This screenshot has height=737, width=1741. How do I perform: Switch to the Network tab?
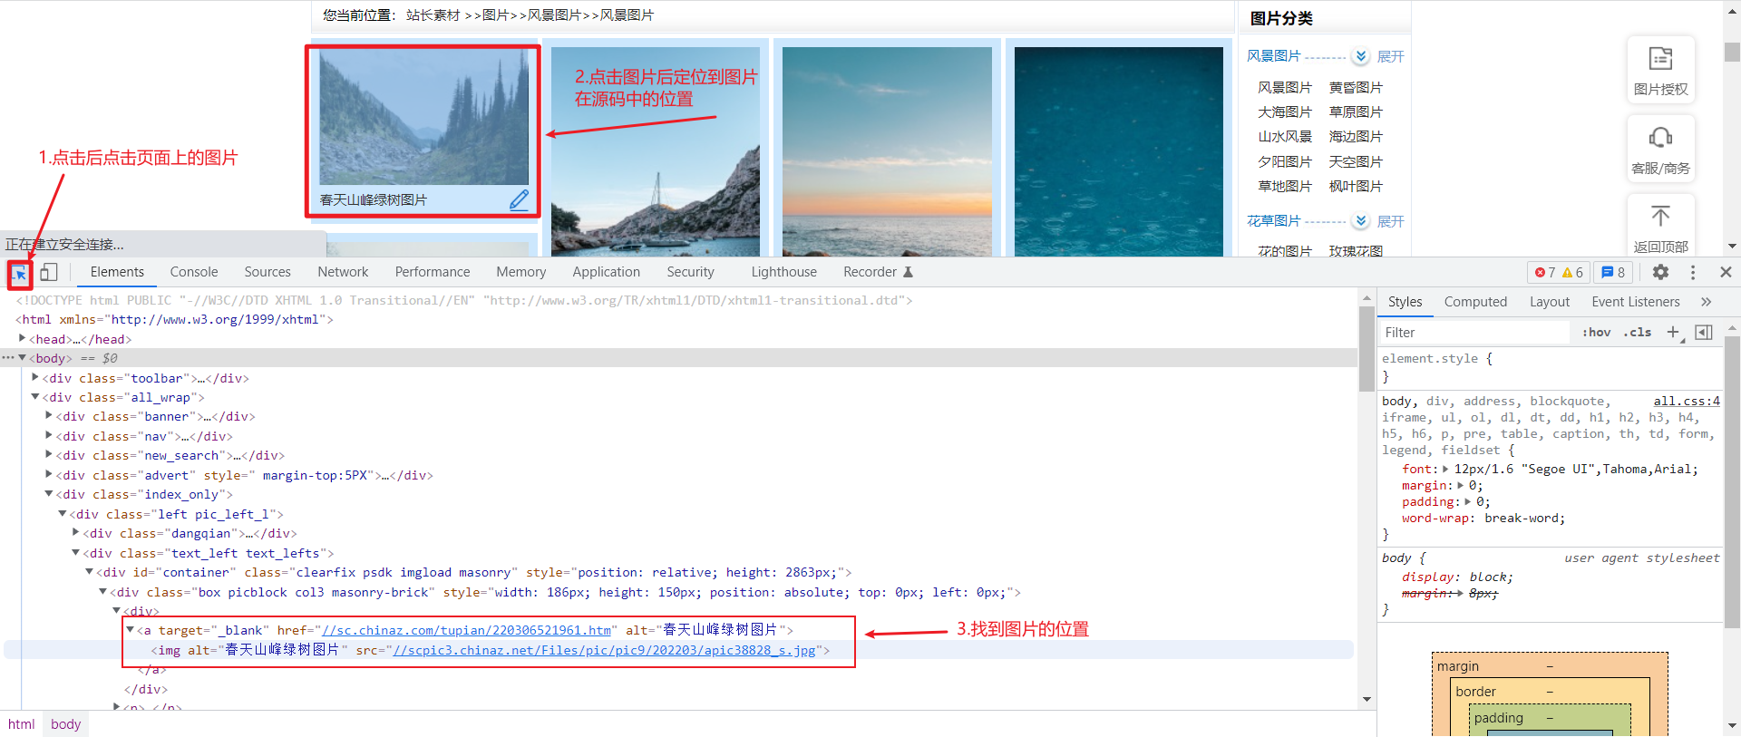[343, 272]
